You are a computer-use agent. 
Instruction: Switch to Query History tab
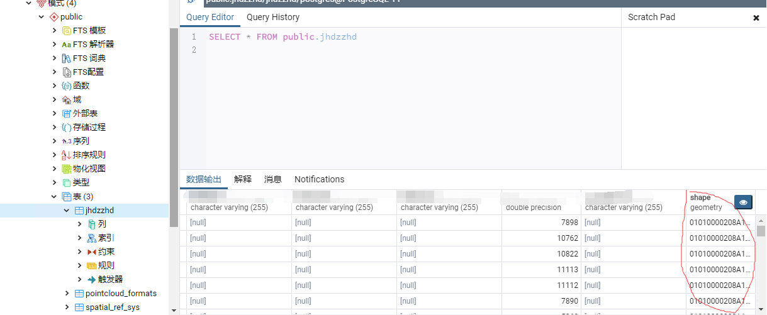tap(273, 18)
